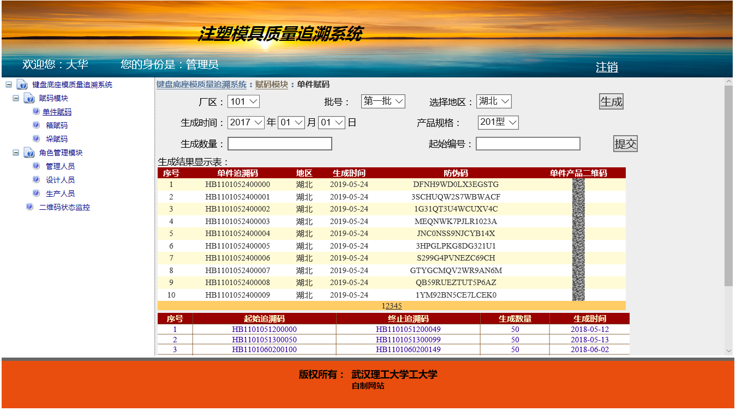Click the 注销 logout link
This screenshot has width=736, height=411.
(x=607, y=68)
